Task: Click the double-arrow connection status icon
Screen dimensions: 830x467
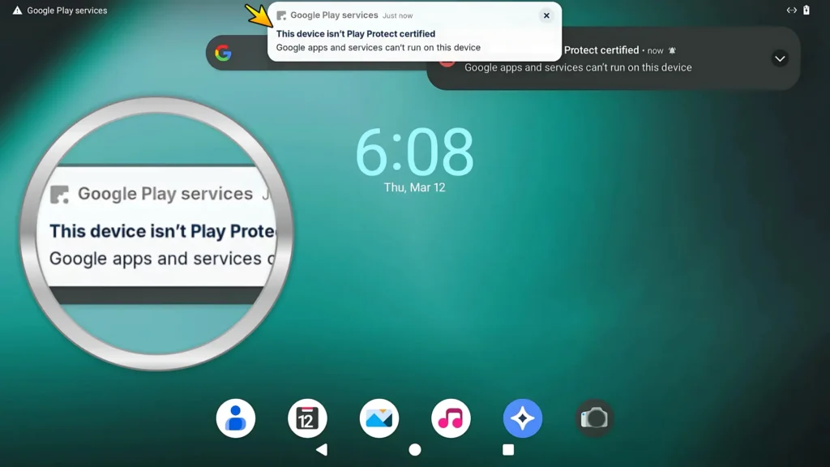Action: [x=791, y=10]
